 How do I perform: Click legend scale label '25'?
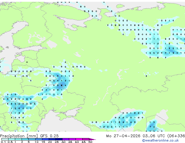point(57,142)
